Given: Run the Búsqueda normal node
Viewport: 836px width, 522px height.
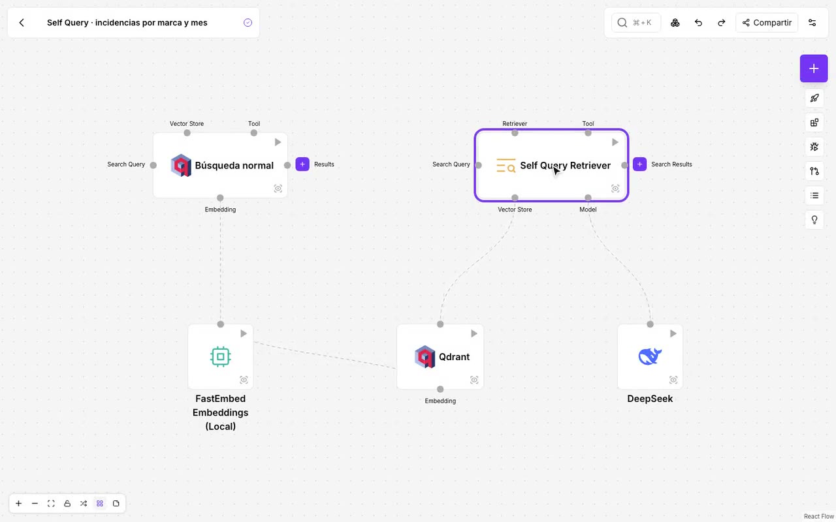Looking at the screenshot, I should (278, 142).
